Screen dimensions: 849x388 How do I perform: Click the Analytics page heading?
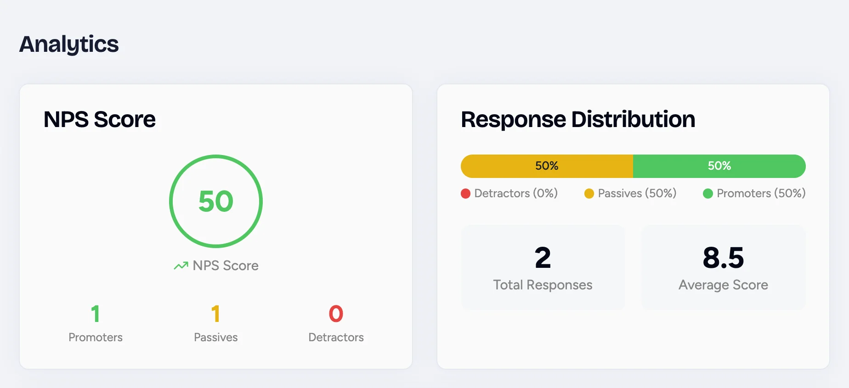(69, 44)
